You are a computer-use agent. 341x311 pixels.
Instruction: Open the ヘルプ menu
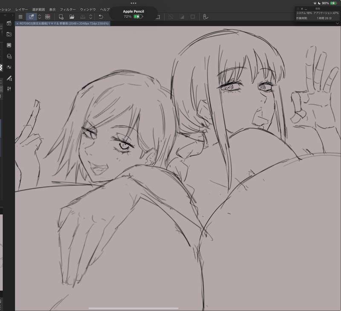(x=105, y=9)
